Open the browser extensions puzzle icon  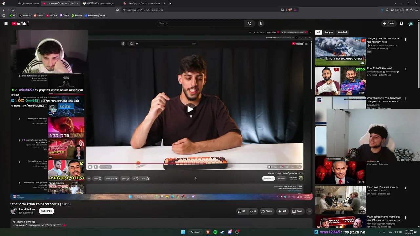(x=387, y=10)
